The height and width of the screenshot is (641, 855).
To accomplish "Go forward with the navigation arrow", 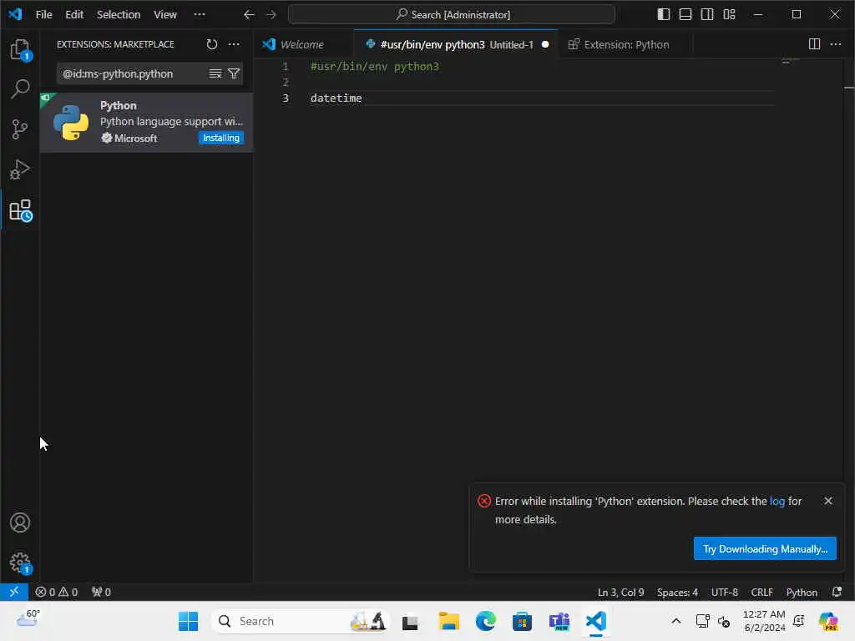I will coord(271,15).
